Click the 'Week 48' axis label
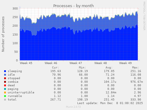Screen dimensions: 147x110 (101, 63)
